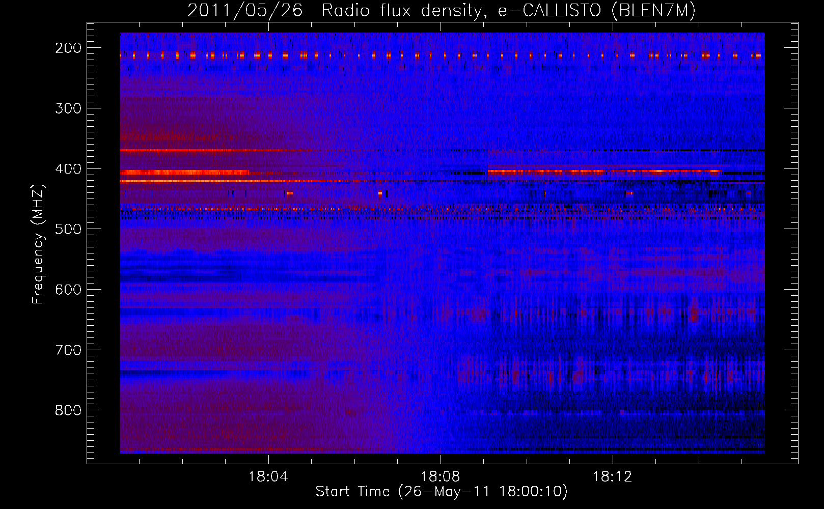
Task: Click the 700 frequency tick label
Action: (x=68, y=350)
